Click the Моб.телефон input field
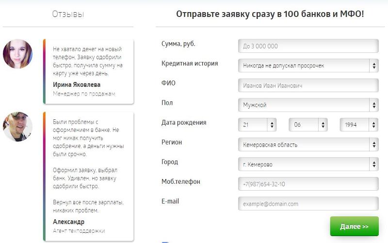388x243 pixels. coord(308,184)
